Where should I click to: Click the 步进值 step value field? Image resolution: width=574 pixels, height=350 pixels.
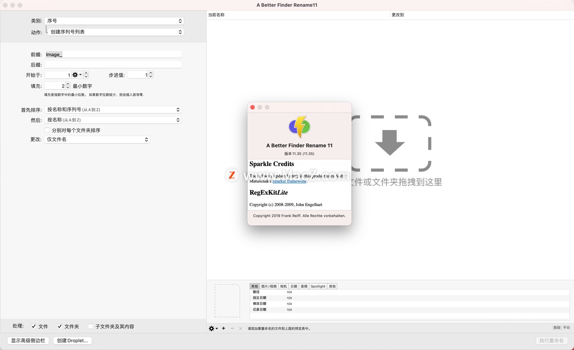pyautogui.click(x=138, y=75)
